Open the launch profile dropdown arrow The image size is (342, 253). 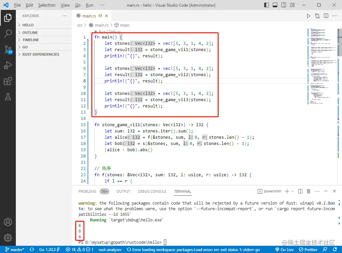click(x=293, y=191)
